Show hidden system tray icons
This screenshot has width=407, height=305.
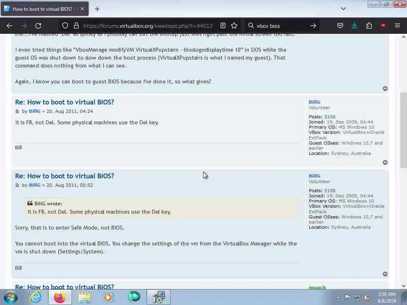[x=338, y=297]
